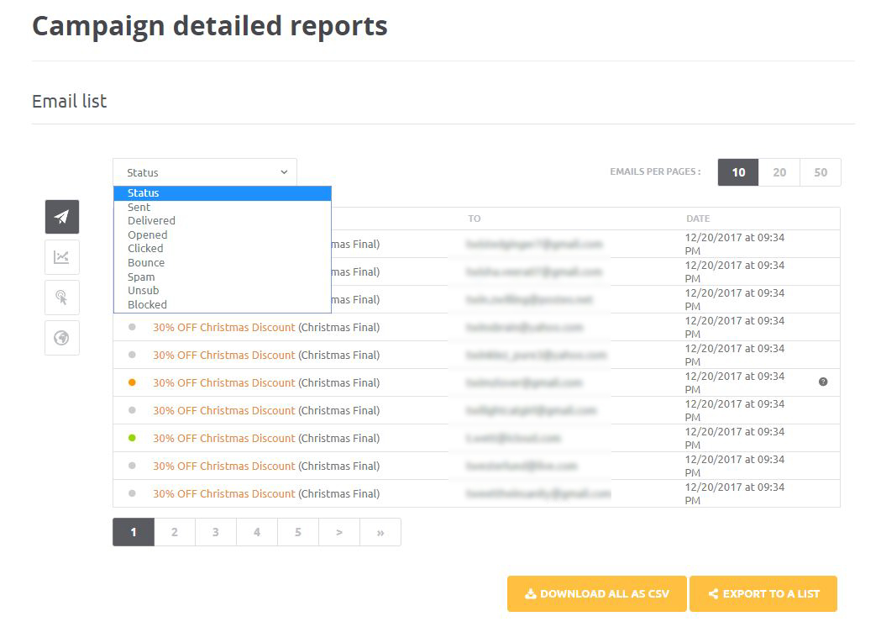The height and width of the screenshot is (627, 881).
Task: Click the question mark help icon
Action: tap(822, 382)
